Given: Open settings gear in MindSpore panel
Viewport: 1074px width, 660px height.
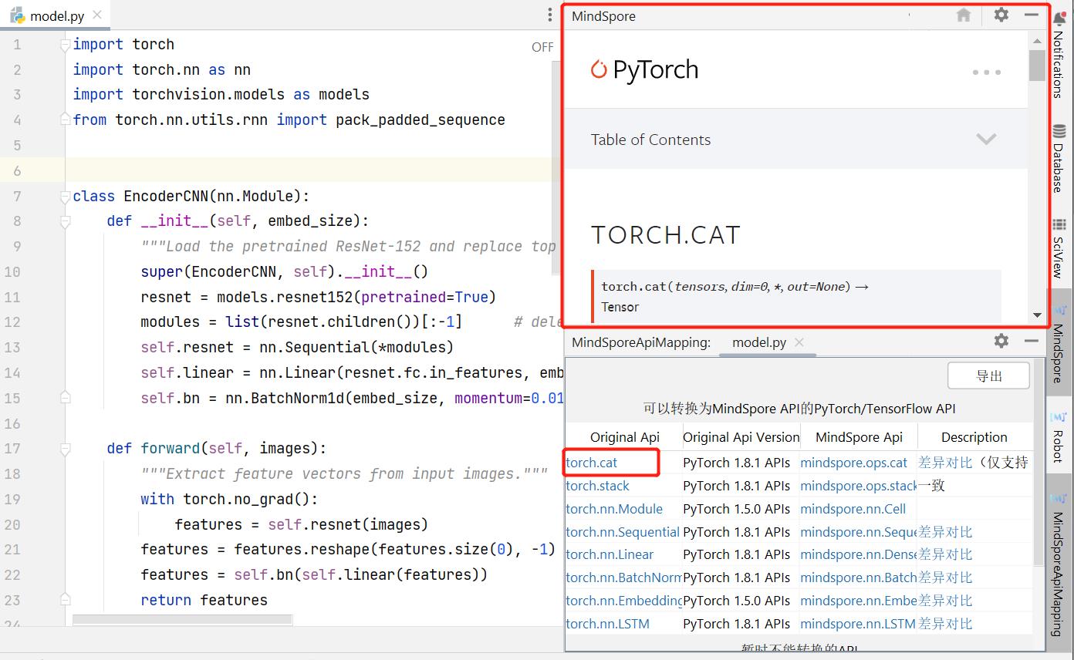Looking at the screenshot, I should [x=1001, y=15].
